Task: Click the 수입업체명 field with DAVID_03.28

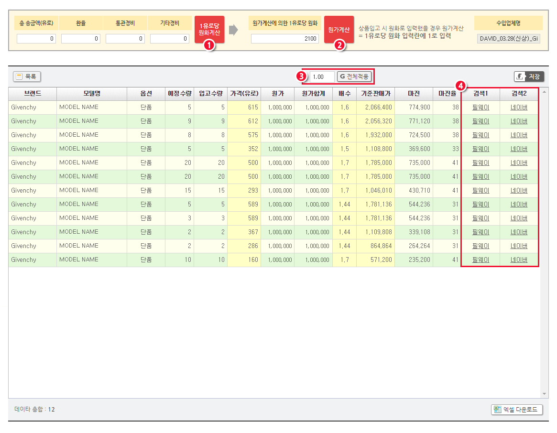Action: pos(508,38)
